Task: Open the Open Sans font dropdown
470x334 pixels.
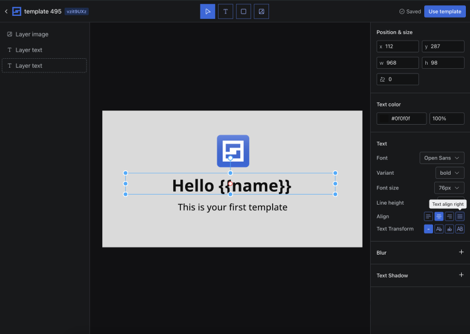Action: tap(442, 158)
